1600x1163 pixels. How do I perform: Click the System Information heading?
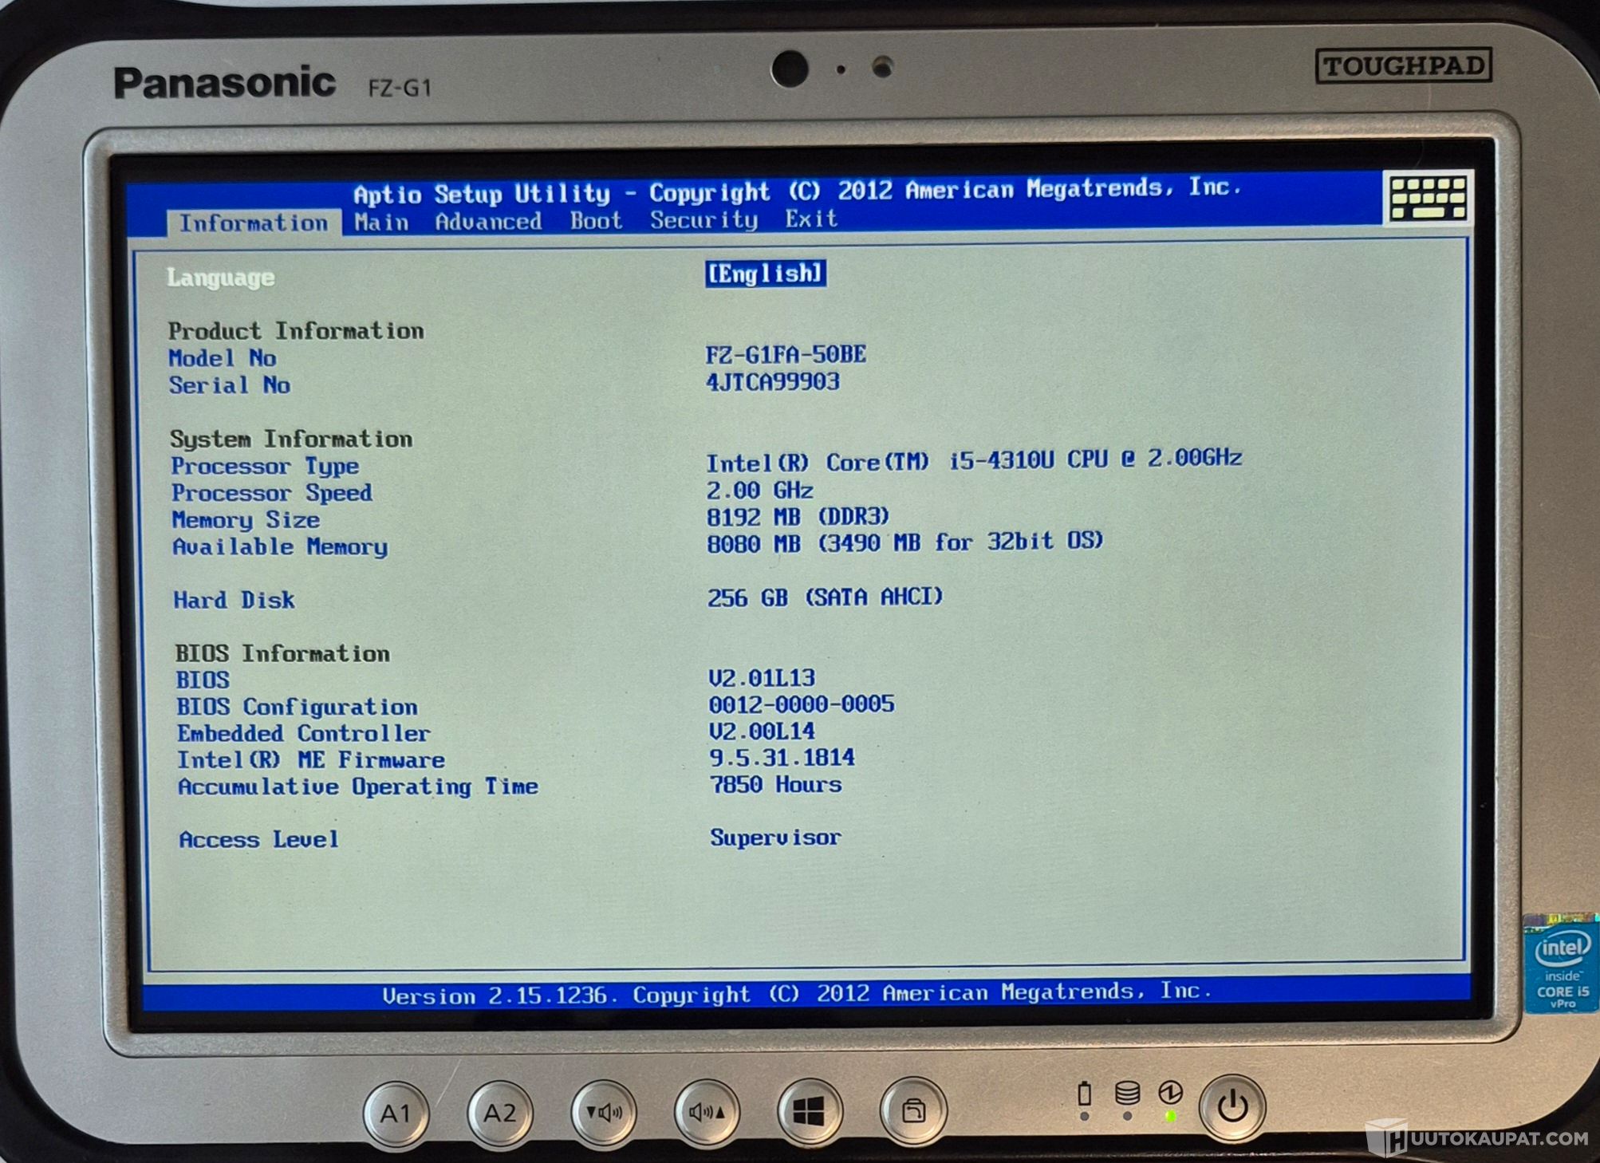(x=290, y=439)
